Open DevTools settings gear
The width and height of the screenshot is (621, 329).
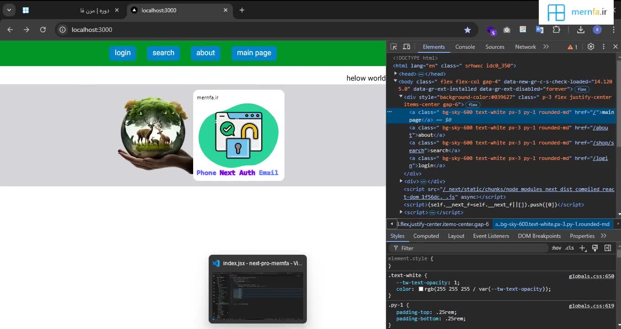(591, 47)
